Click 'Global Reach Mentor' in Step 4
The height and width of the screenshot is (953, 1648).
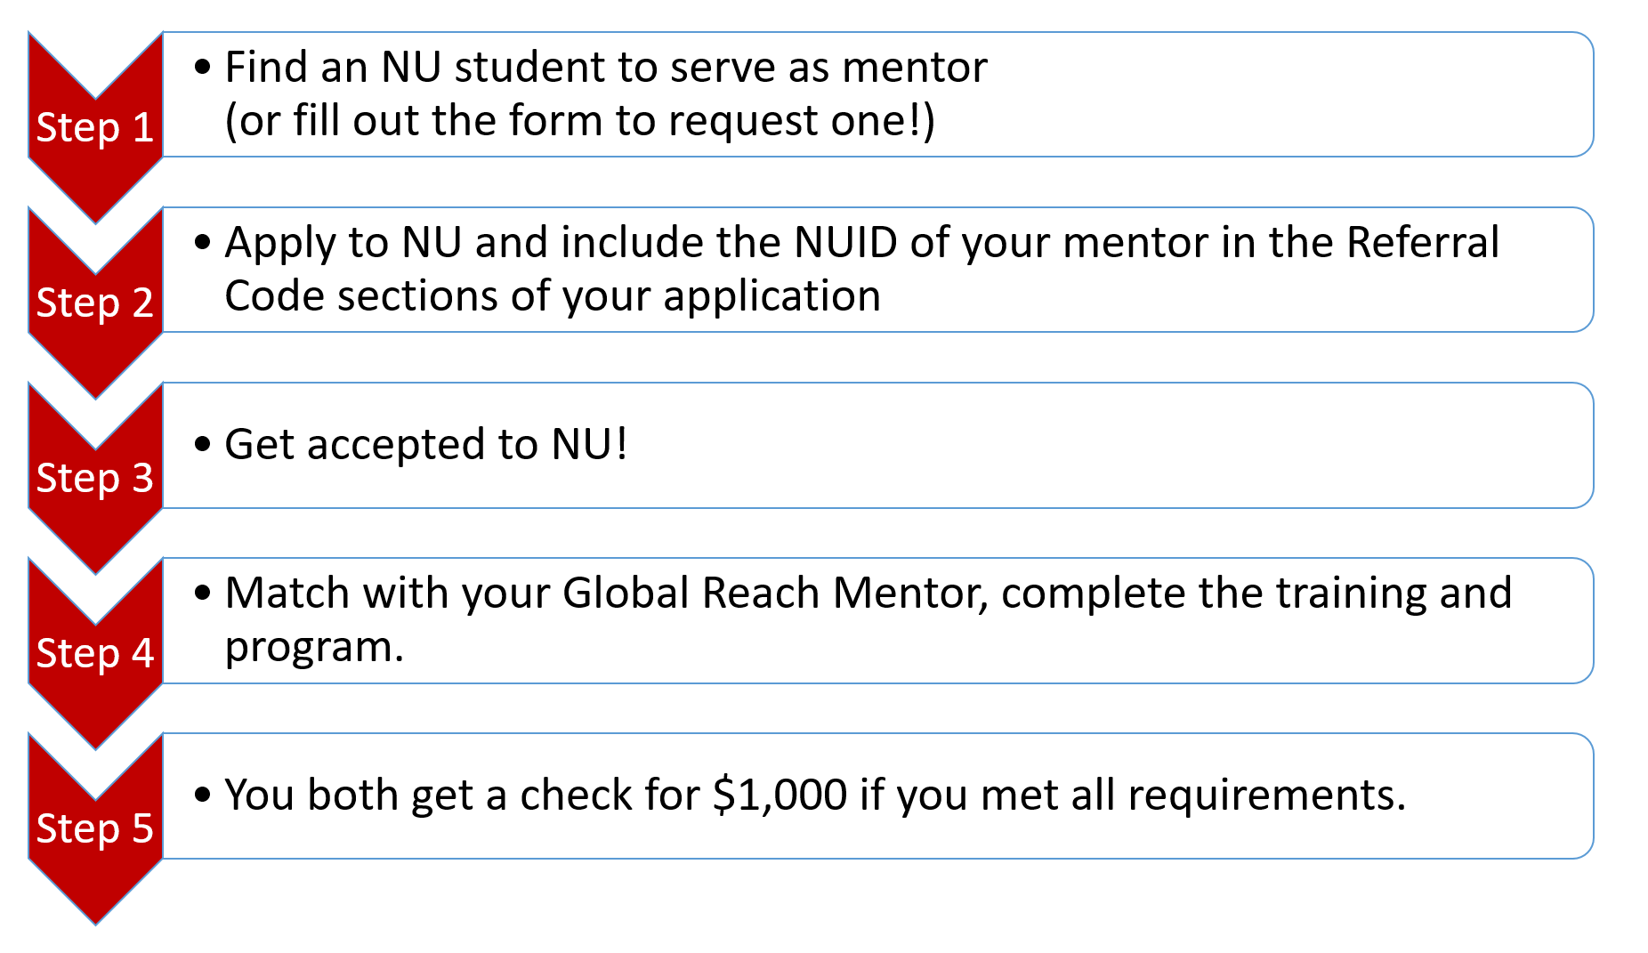(x=775, y=594)
